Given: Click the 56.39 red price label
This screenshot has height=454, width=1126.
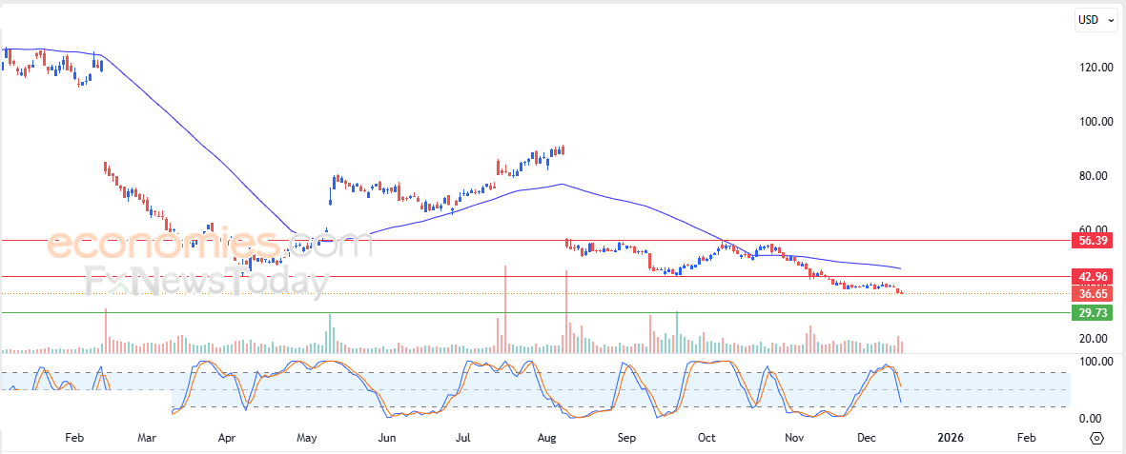Looking at the screenshot, I should click(1094, 241).
